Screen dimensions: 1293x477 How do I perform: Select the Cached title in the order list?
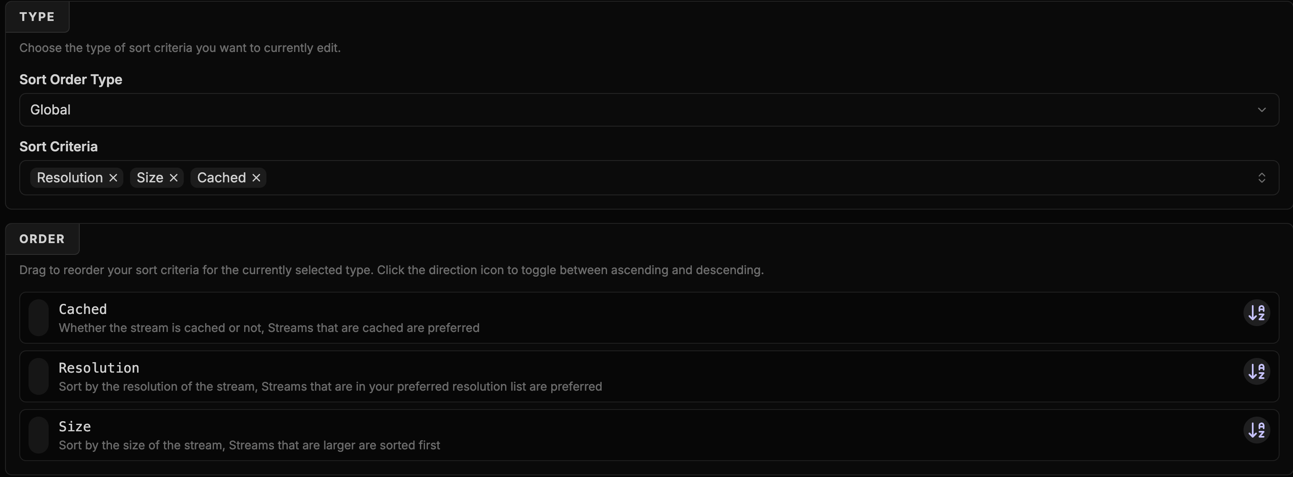click(x=83, y=309)
